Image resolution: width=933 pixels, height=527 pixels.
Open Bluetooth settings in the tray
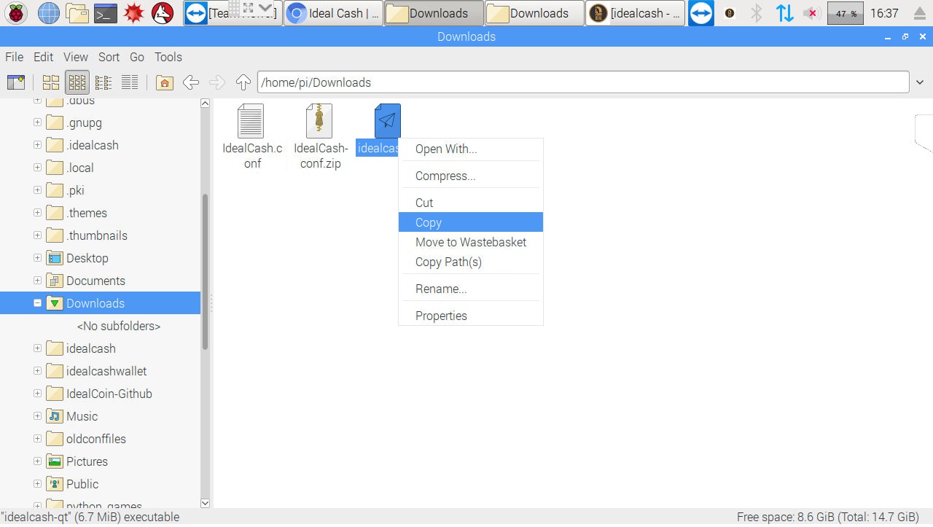point(757,13)
